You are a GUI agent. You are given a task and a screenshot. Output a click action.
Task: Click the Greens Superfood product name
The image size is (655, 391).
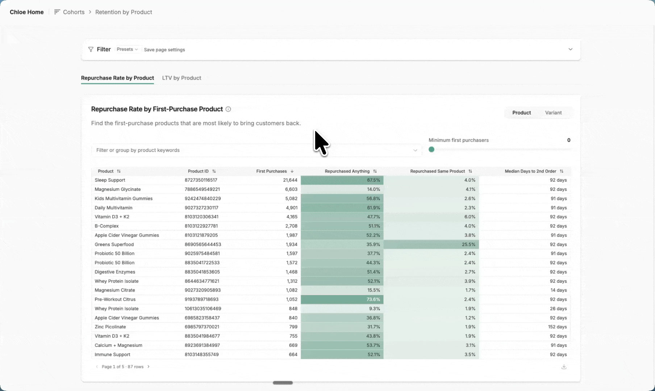pos(114,244)
